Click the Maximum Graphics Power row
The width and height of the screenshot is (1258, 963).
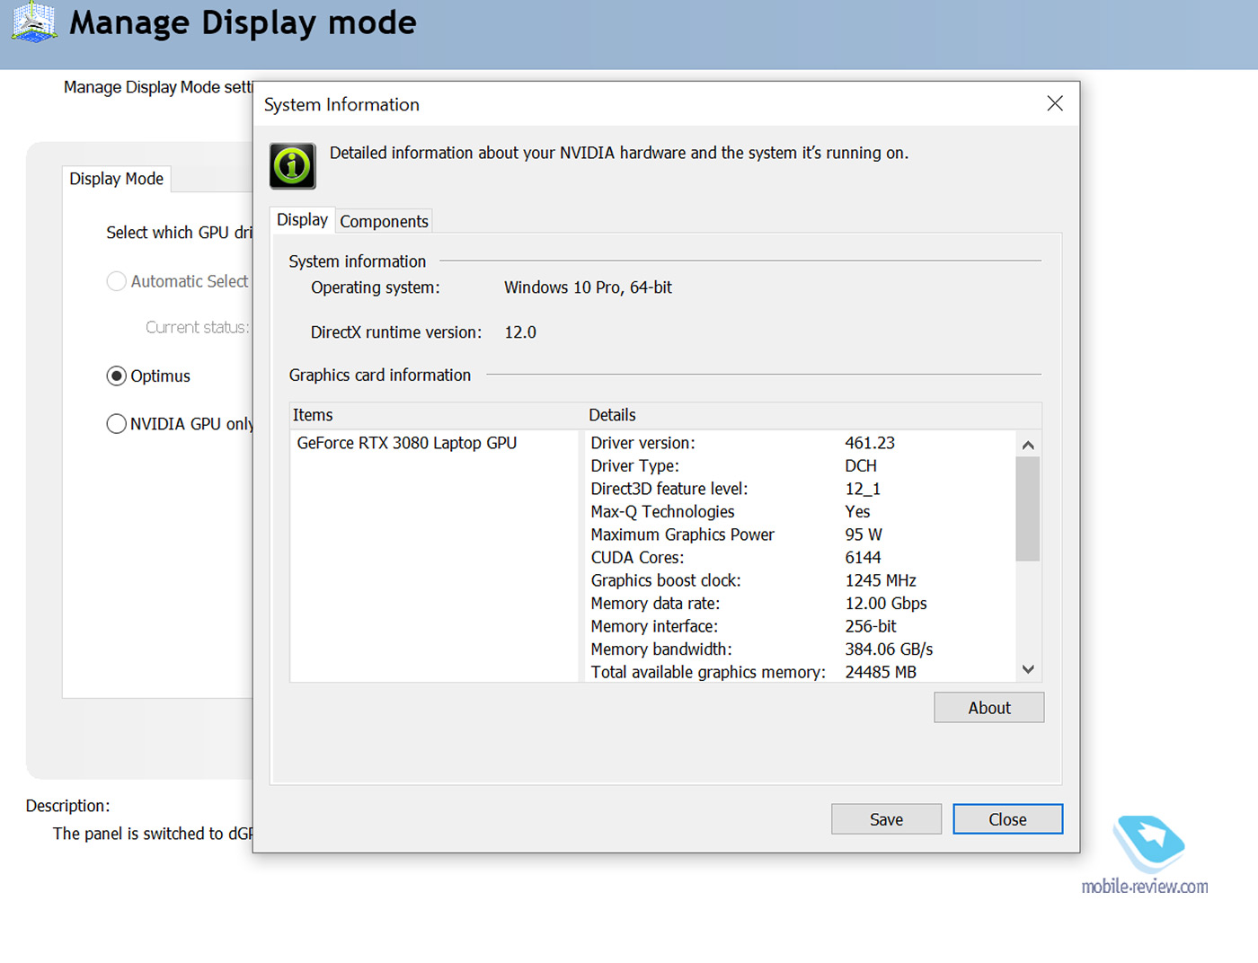point(802,535)
